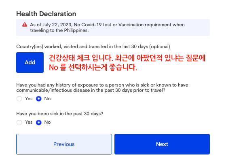Click the 'Have you been sick' question text

click(60, 114)
